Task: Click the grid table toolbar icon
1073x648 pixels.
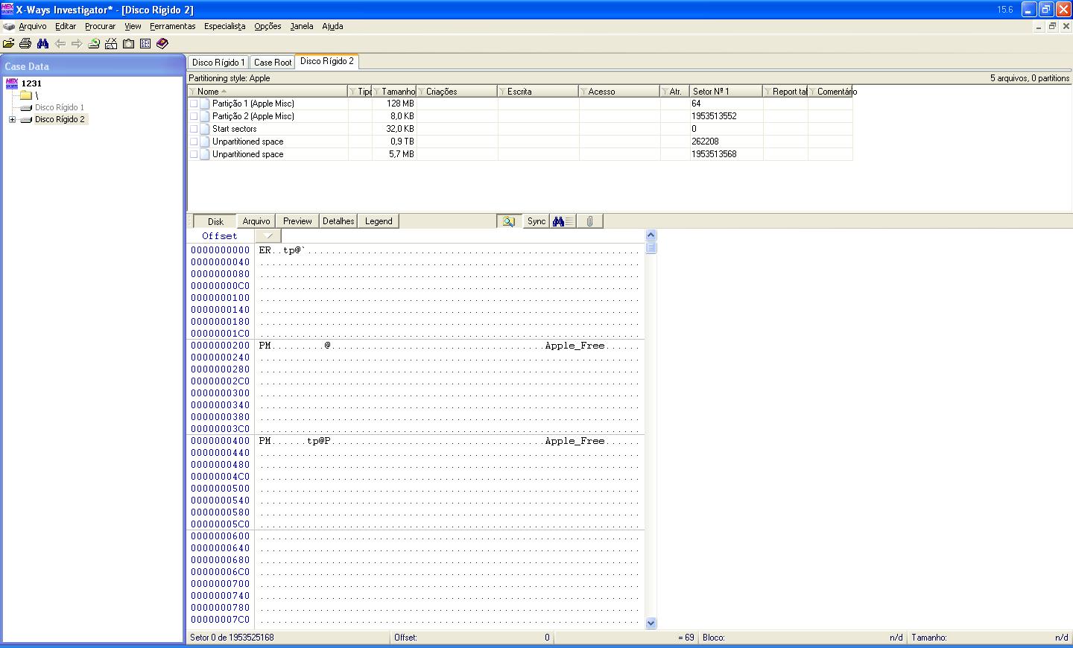Action: point(145,44)
